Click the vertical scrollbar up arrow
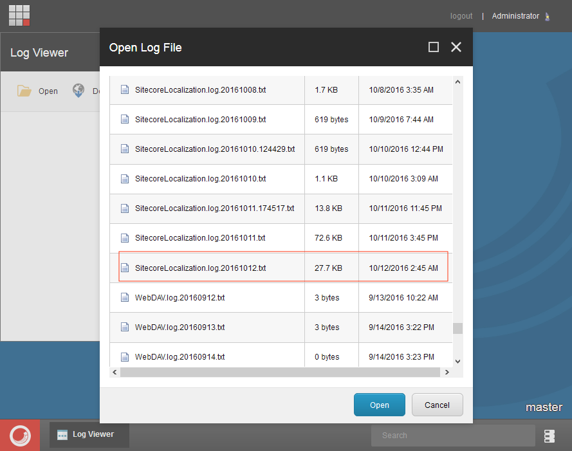 (458, 82)
